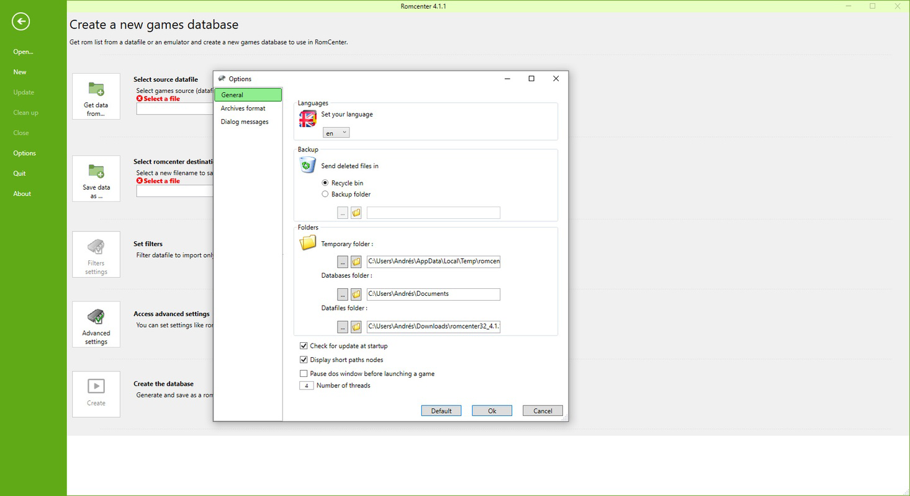Click the Datafiles folder path field
Image resolution: width=910 pixels, height=496 pixels.
coord(433,326)
